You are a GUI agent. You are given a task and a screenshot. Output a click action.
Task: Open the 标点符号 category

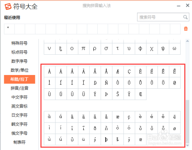point(19,52)
